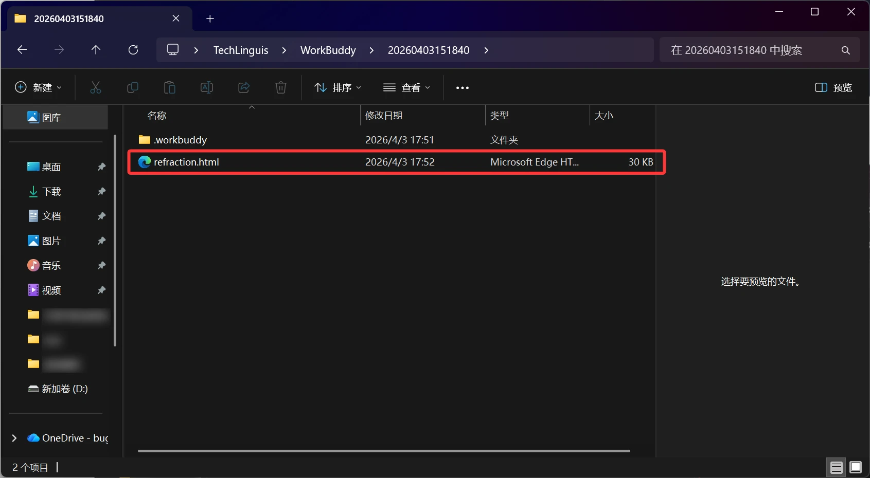Image resolution: width=870 pixels, height=478 pixels.
Task: Click the Paste clipboard icon
Action: pyautogui.click(x=170, y=87)
